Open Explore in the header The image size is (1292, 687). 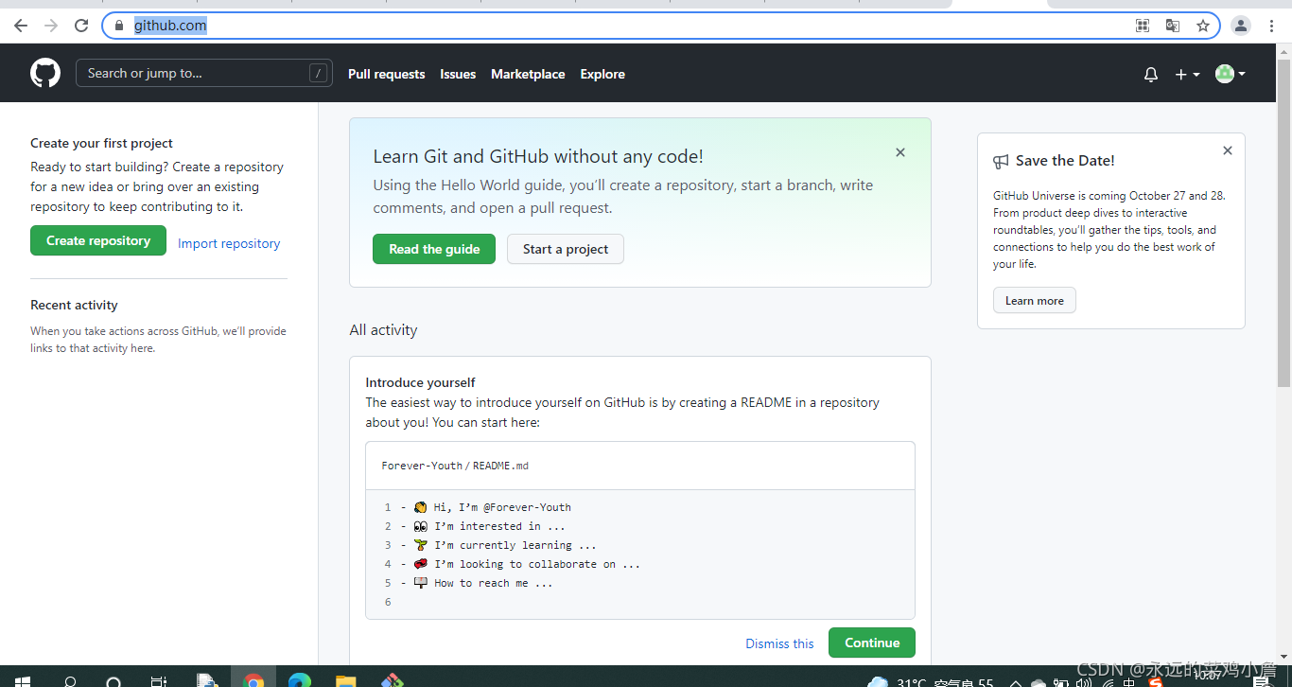[x=602, y=74]
